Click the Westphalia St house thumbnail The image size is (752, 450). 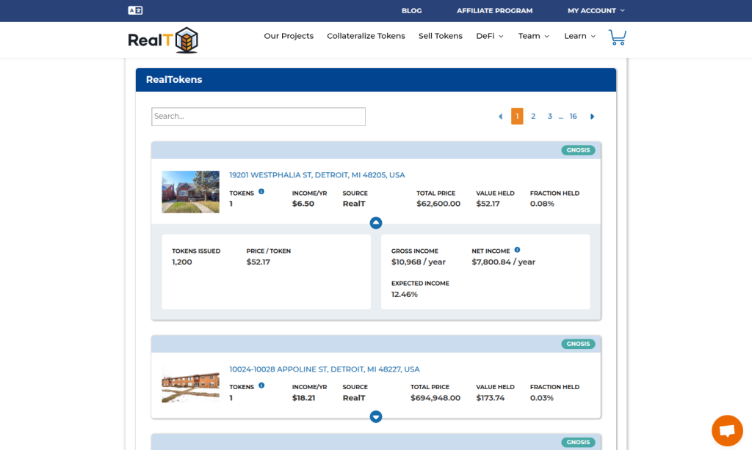coord(190,192)
